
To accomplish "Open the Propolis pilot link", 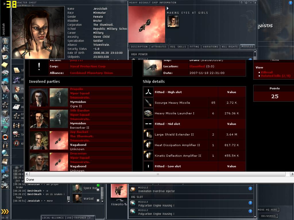I will click(x=76, y=89).
